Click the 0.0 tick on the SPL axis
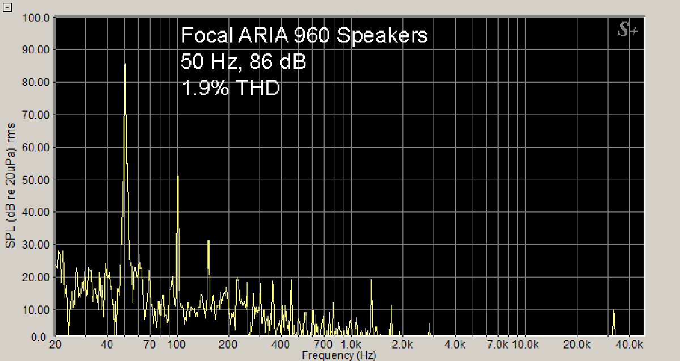680x361 pixels. [40, 337]
